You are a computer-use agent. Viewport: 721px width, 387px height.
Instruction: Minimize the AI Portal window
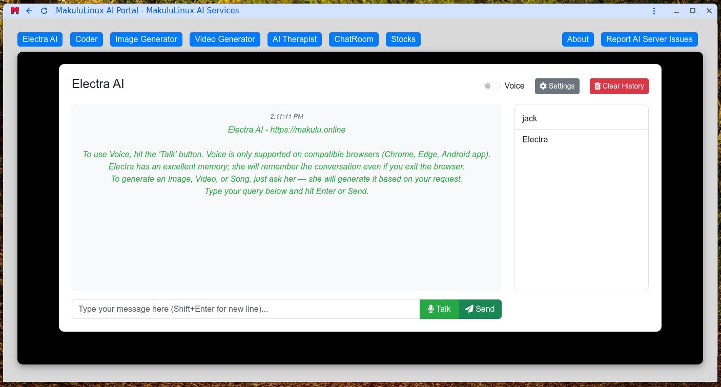click(676, 11)
